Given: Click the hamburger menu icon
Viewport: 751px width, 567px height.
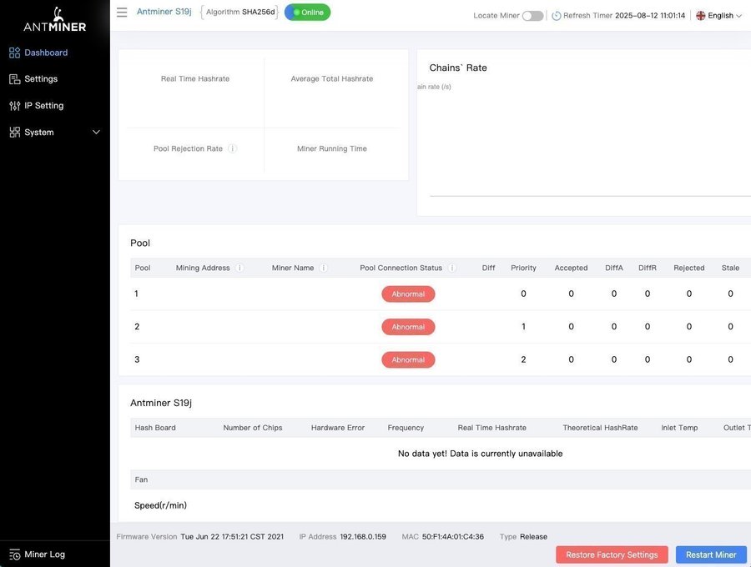Looking at the screenshot, I should tap(122, 13).
